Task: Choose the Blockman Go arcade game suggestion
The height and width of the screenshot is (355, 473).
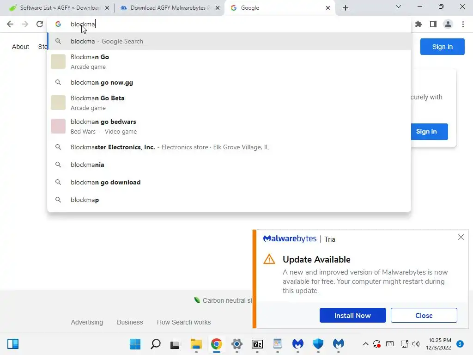Action: (x=229, y=61)
